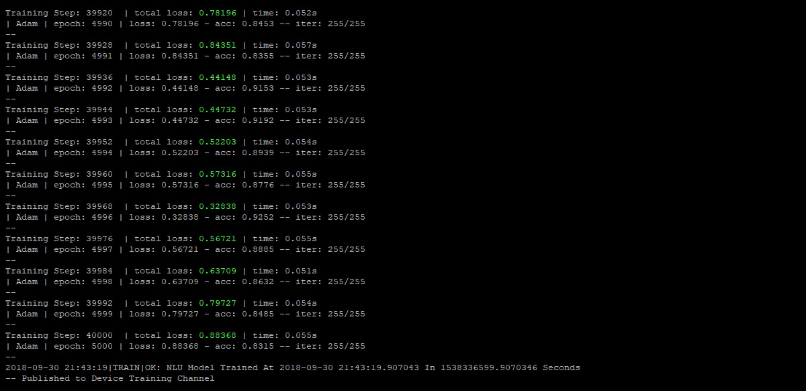
Task: Select the text "Training Step: 39976"
Action: [59, 238]
